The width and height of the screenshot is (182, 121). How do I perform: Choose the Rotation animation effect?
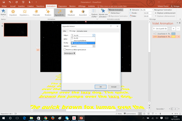tap(48, 12)
